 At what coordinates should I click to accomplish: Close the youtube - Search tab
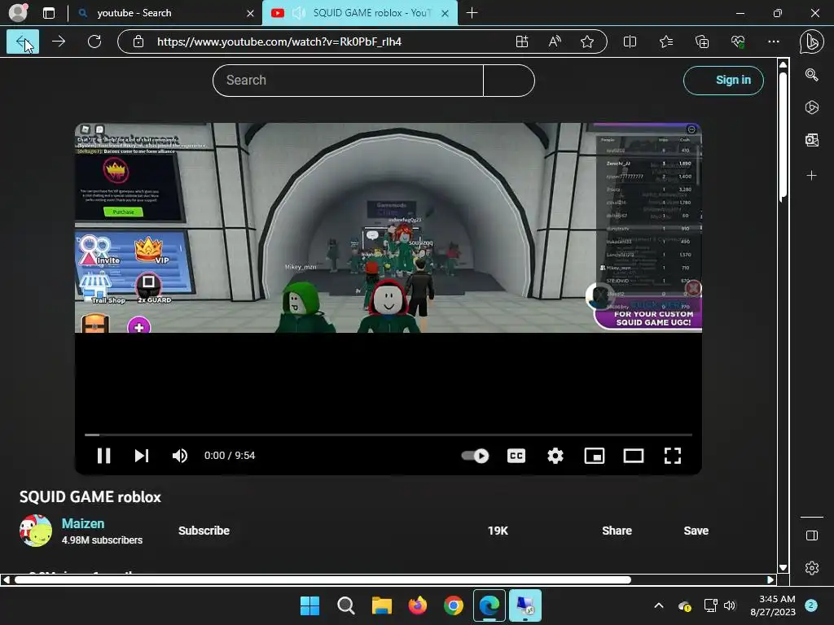click(x=250, y=13)
